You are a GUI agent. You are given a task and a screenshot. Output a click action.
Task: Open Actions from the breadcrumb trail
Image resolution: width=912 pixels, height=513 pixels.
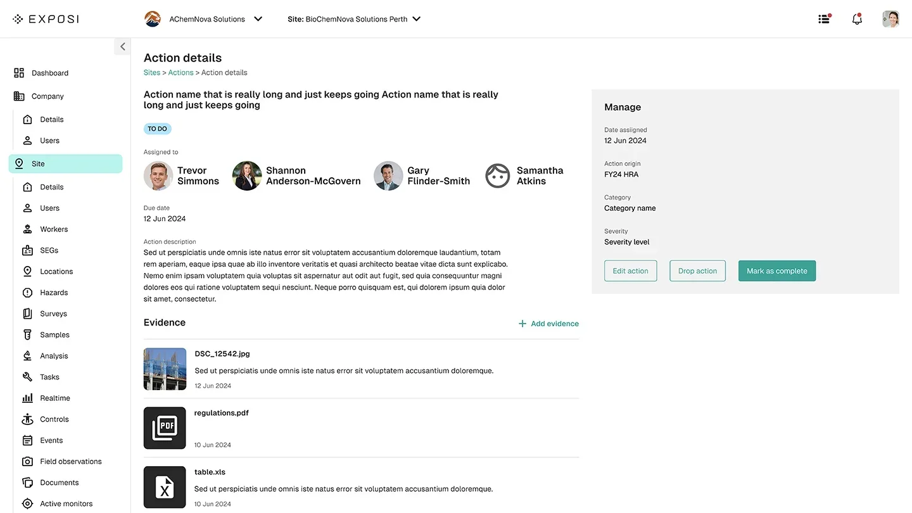coord(180,72)
